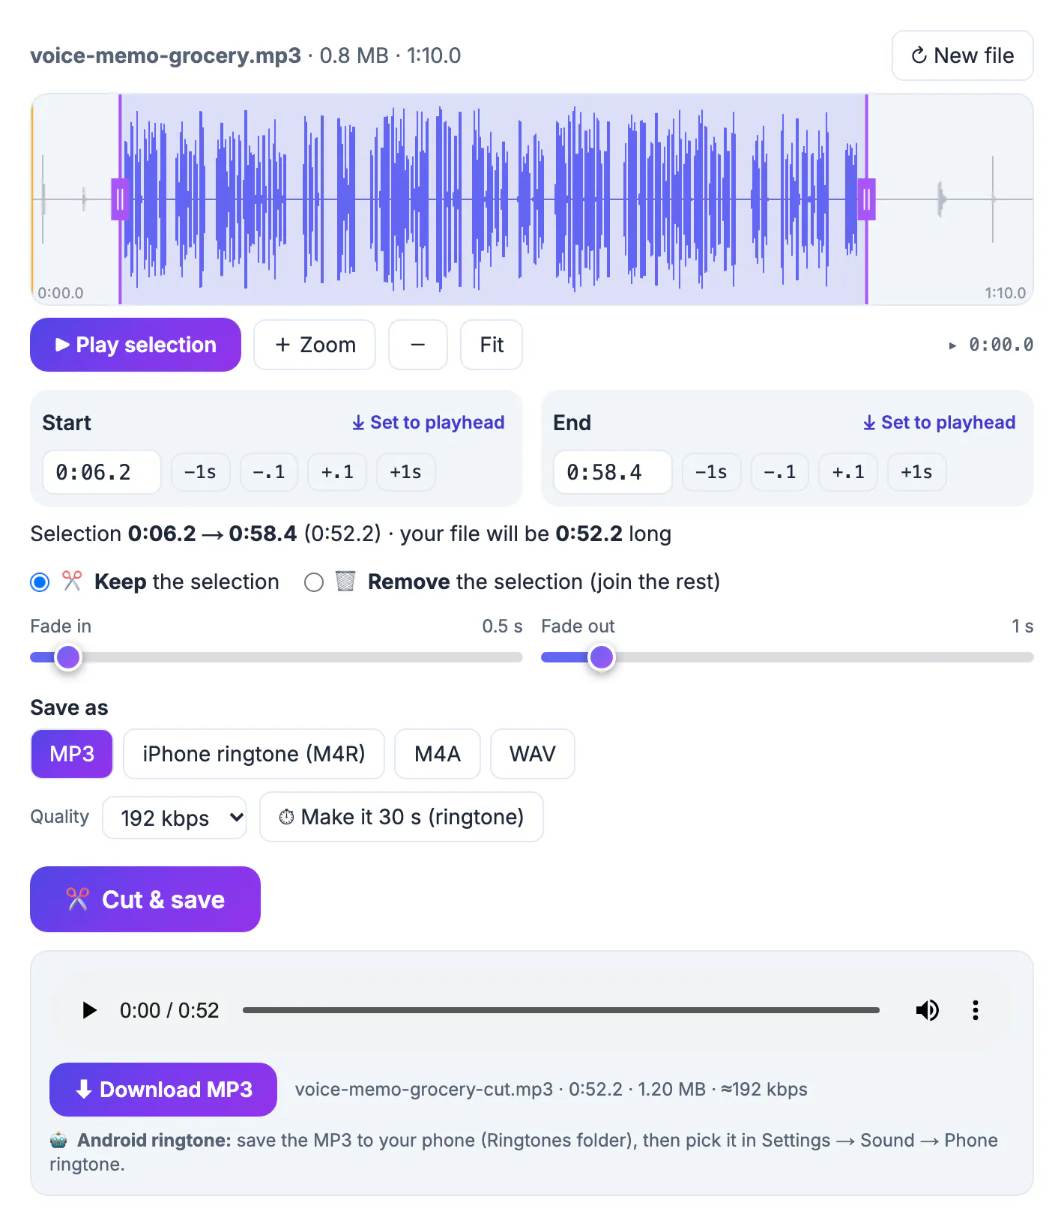Click Make it 30 s (ringtone)
The width and height of the screenshot is (1064, 1226).
[x=402, y=817]
